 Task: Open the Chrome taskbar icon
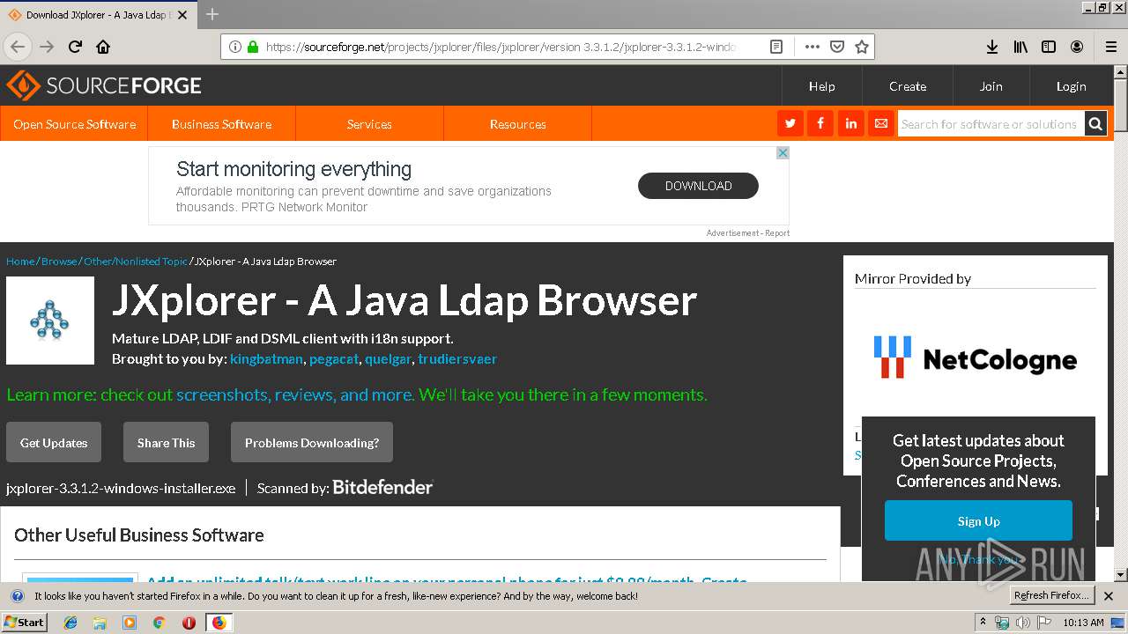[159, 623]
